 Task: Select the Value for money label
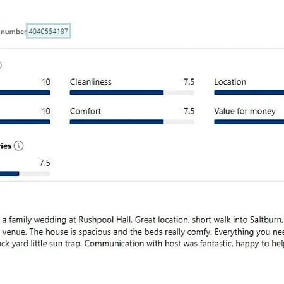click(245, 111)
